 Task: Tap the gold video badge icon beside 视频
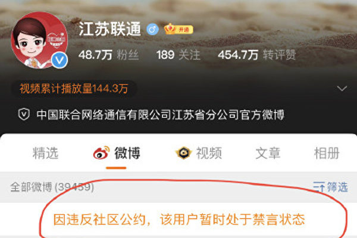click(183, 153)
